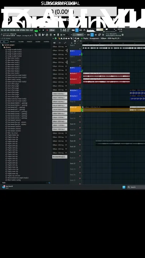Toggle the Alt modifier button
The image size is (145, 258).
coord(96,35)
